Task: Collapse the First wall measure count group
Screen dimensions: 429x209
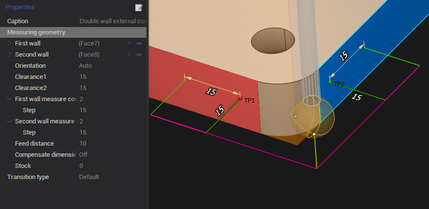Action: click(x=10, y=99)
